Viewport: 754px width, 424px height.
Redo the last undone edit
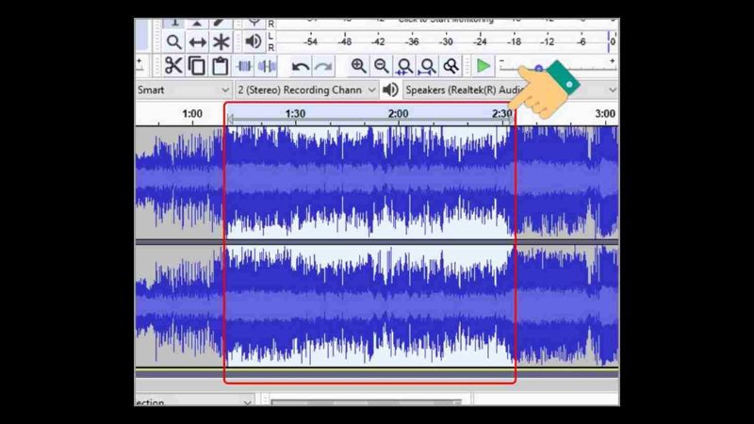pyautogui.click(x=323, y=66)
